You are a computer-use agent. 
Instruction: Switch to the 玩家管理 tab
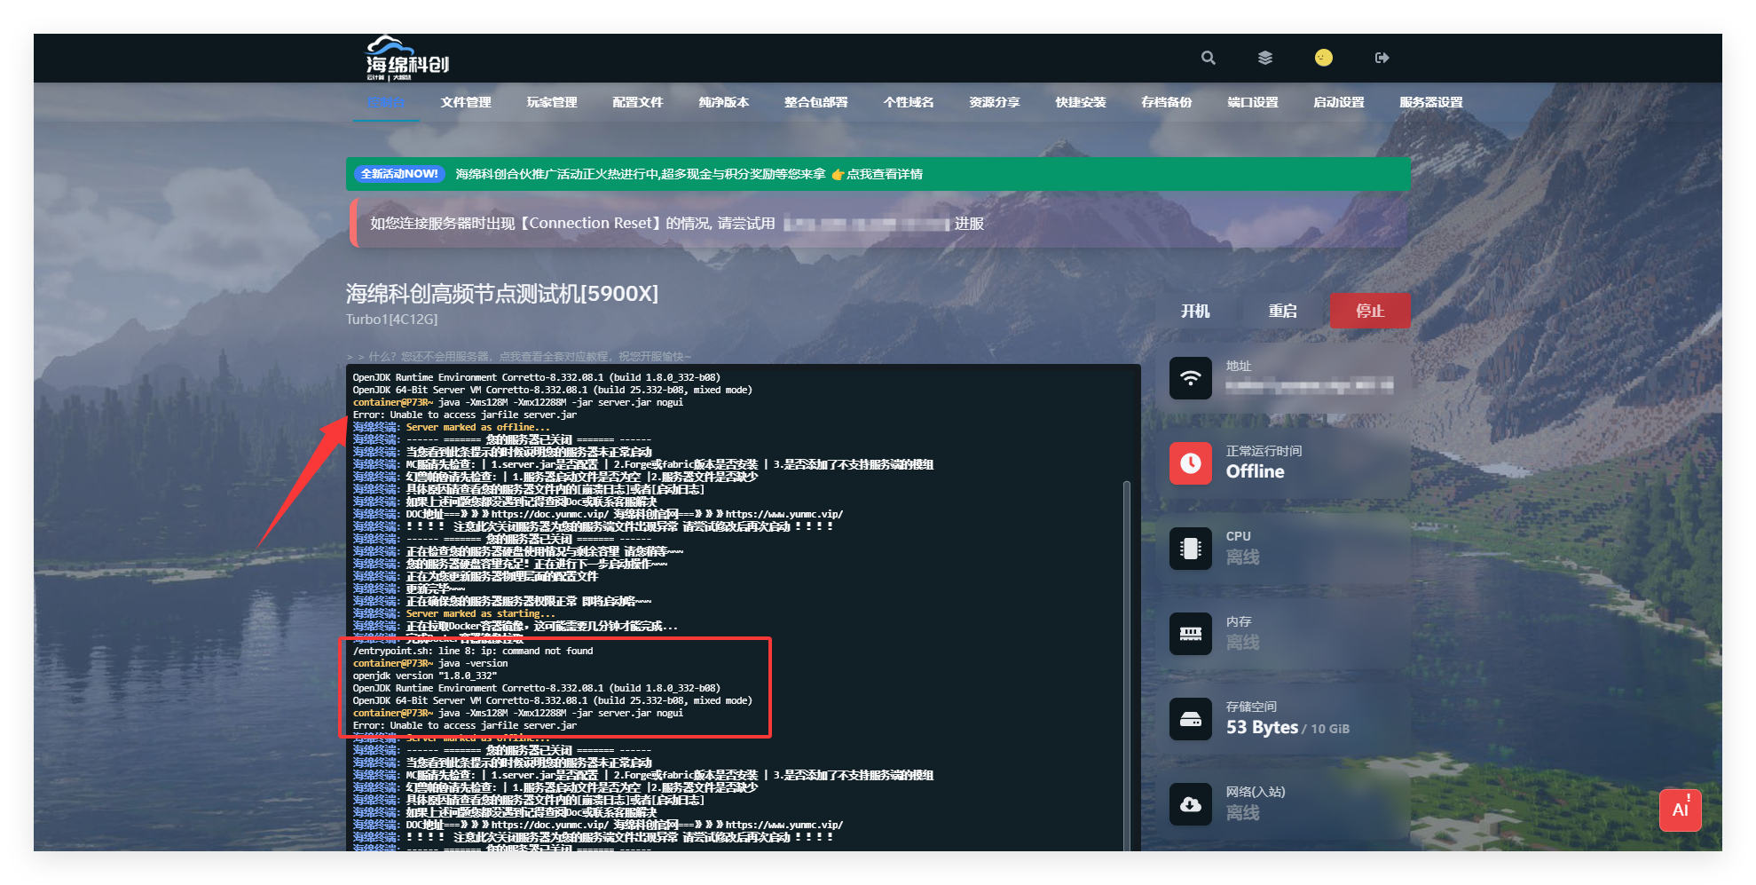pos(552,102)
